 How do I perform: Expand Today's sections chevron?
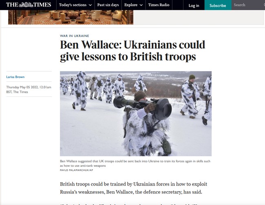(90, 5)
